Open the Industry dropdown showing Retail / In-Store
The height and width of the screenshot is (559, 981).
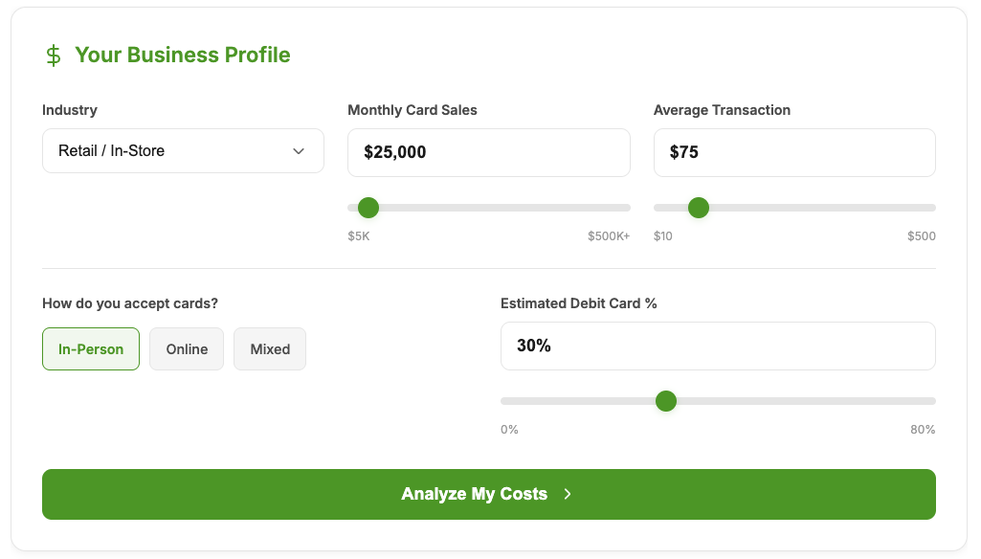coord(183,151)
